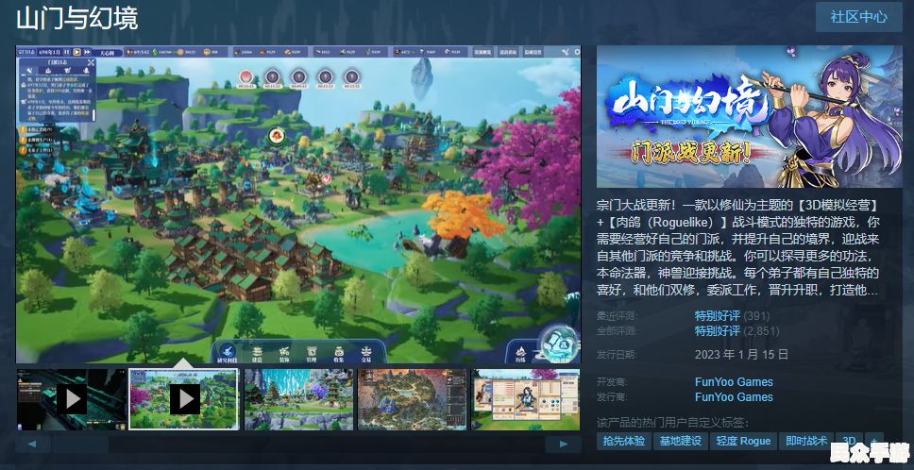This screenshot has width=914, height=470.
Task: Click the left arrow of thumbnail strip
Action: tap(33, 445)
